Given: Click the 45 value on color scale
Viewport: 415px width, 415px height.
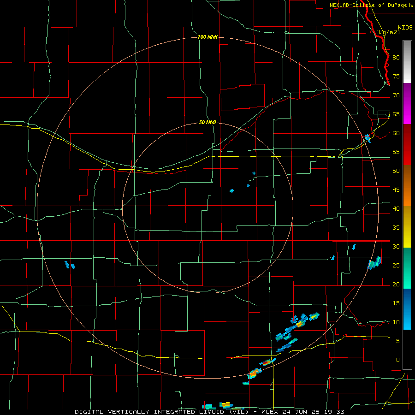Looking at the screenshot, I should click(396, 190).
